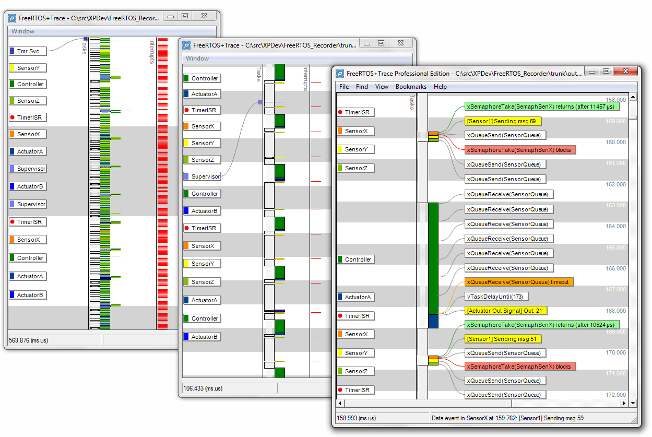Click the orange xQueueReceive(SensorQueue) timeout event label

pos(519,282)
